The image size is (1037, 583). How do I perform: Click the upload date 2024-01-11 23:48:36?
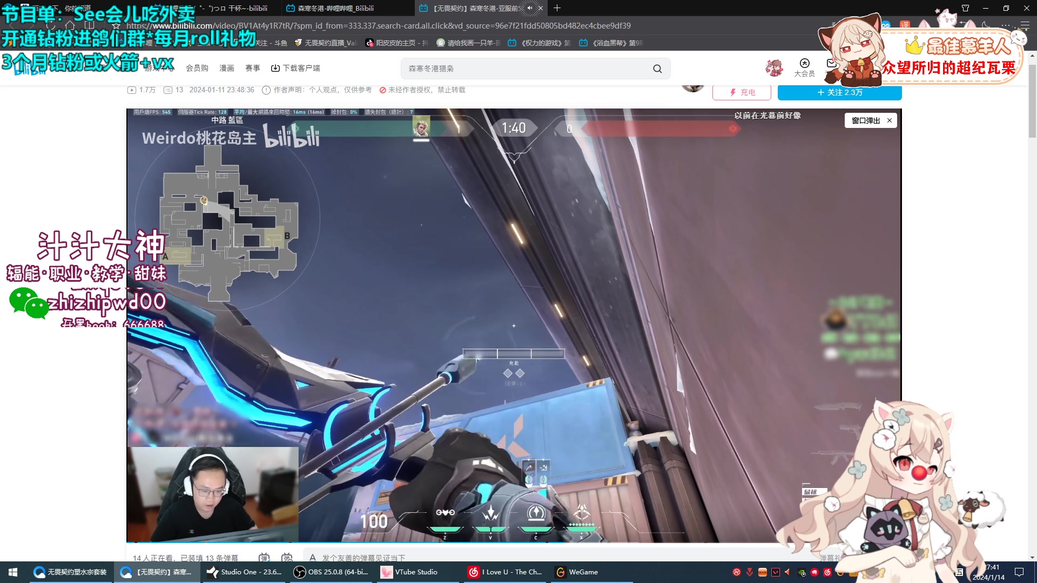(221, 90)
